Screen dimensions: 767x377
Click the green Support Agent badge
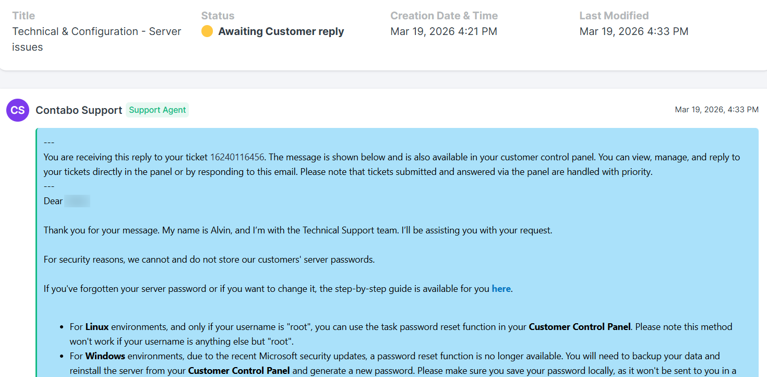pos(157,110)
